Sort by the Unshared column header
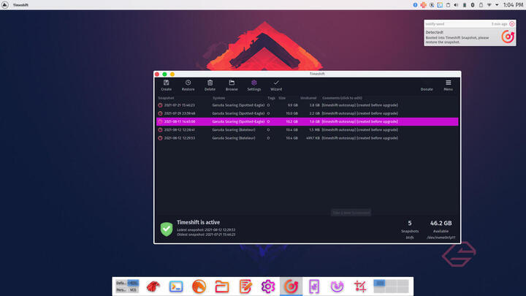 tap(308, 98)
